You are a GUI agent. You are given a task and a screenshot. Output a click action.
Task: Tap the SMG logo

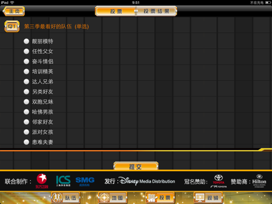(x=85, y=181)
